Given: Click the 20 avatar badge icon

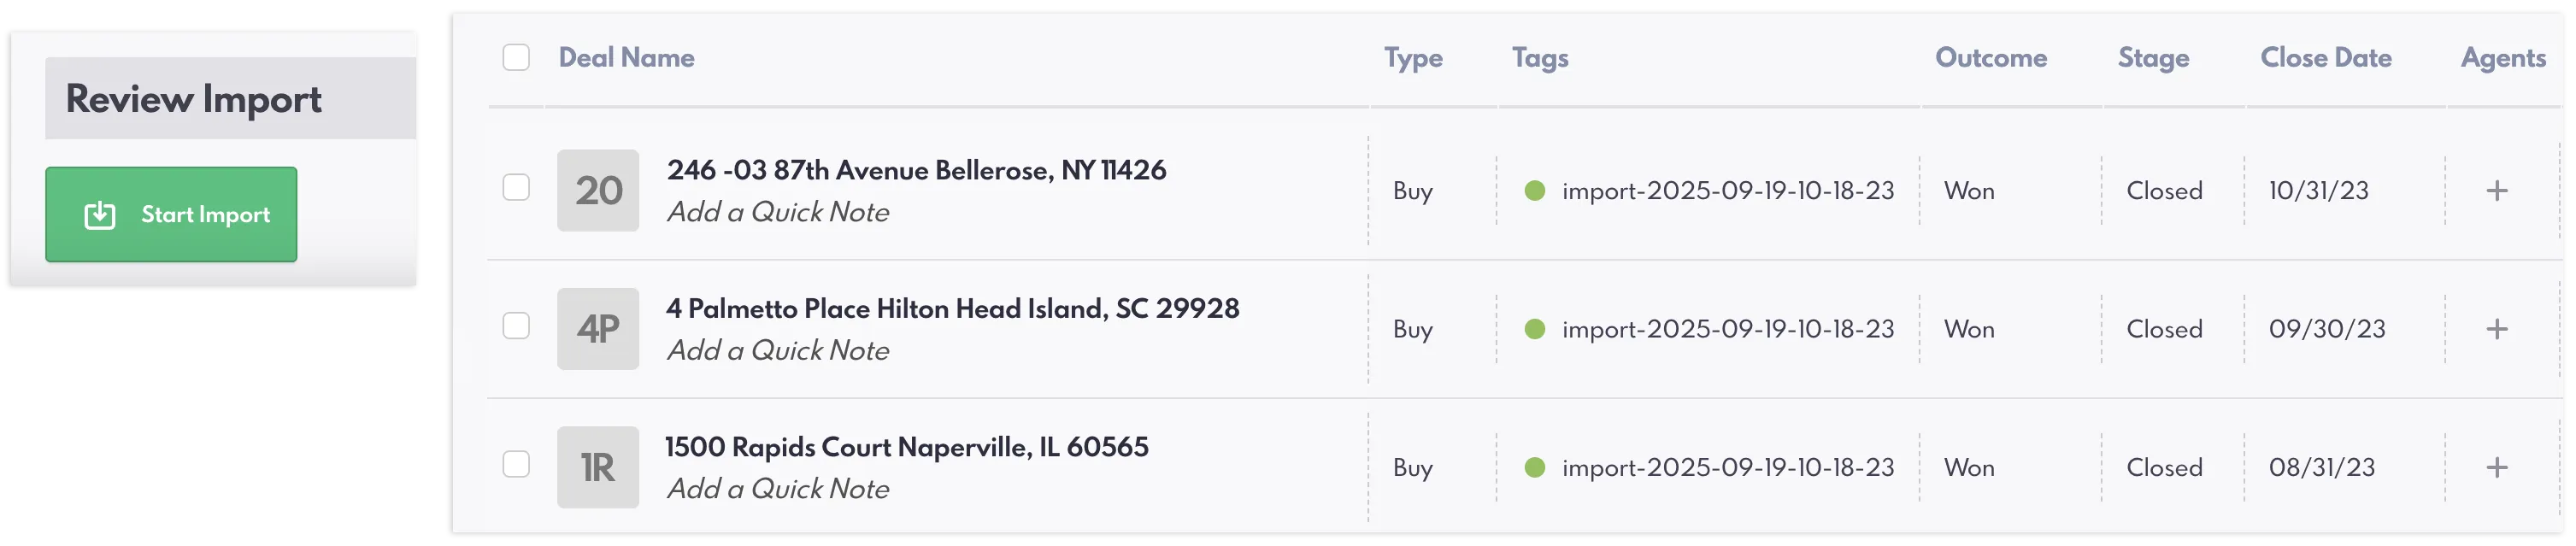Looking at the screenshot, I should click(x=598, y=191).
